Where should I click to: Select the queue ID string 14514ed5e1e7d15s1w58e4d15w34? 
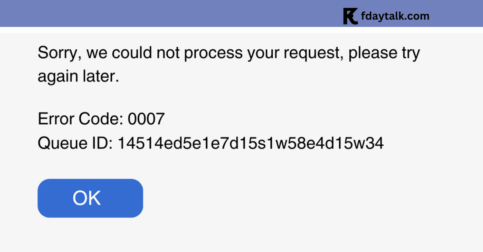tap(250, 144)
